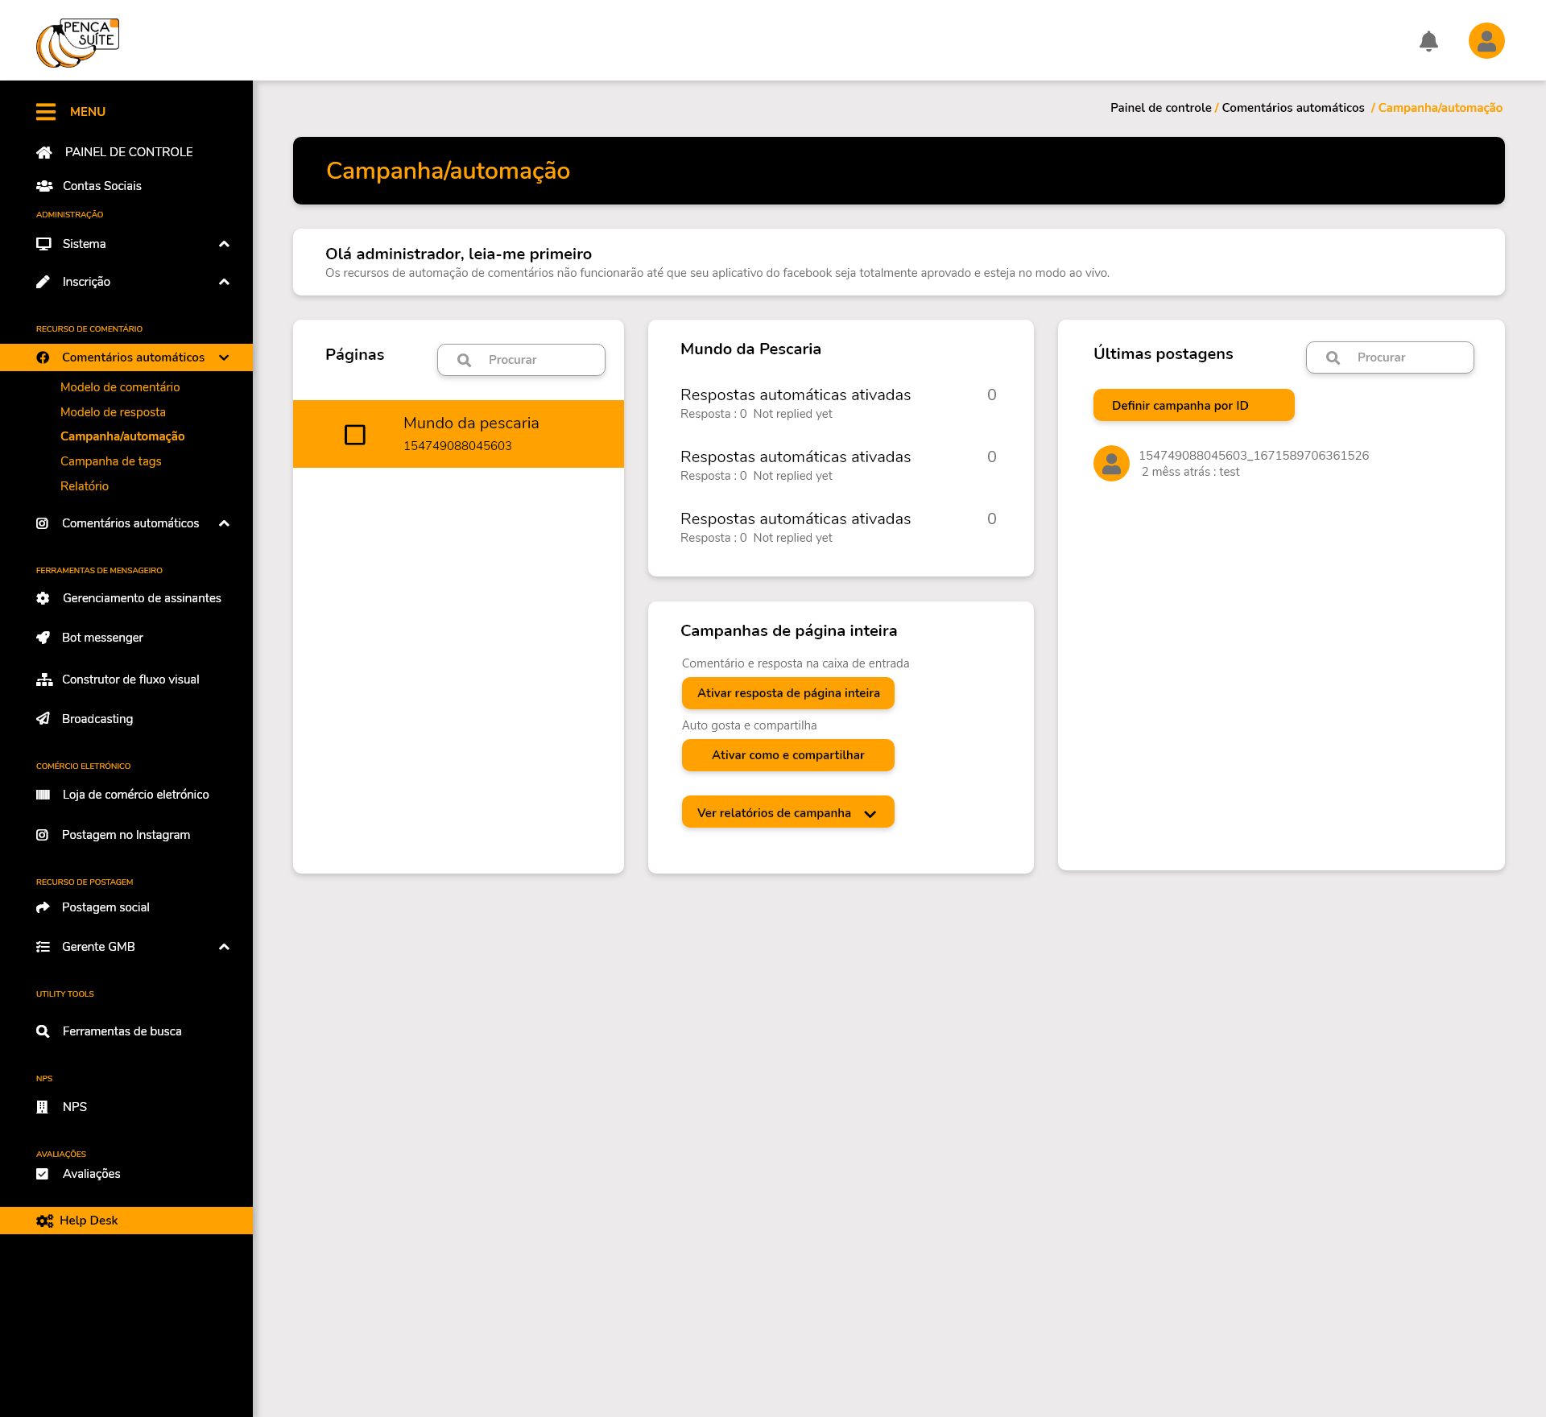Expand the Gerente GMB section

(x=225, y=947)
